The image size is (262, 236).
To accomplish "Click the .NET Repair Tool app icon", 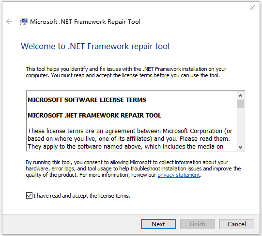I will (x=24, y=21).
